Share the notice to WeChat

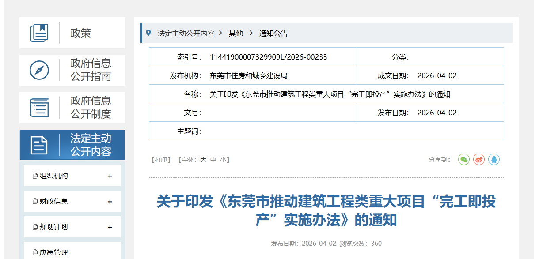(x=463, y=160)
